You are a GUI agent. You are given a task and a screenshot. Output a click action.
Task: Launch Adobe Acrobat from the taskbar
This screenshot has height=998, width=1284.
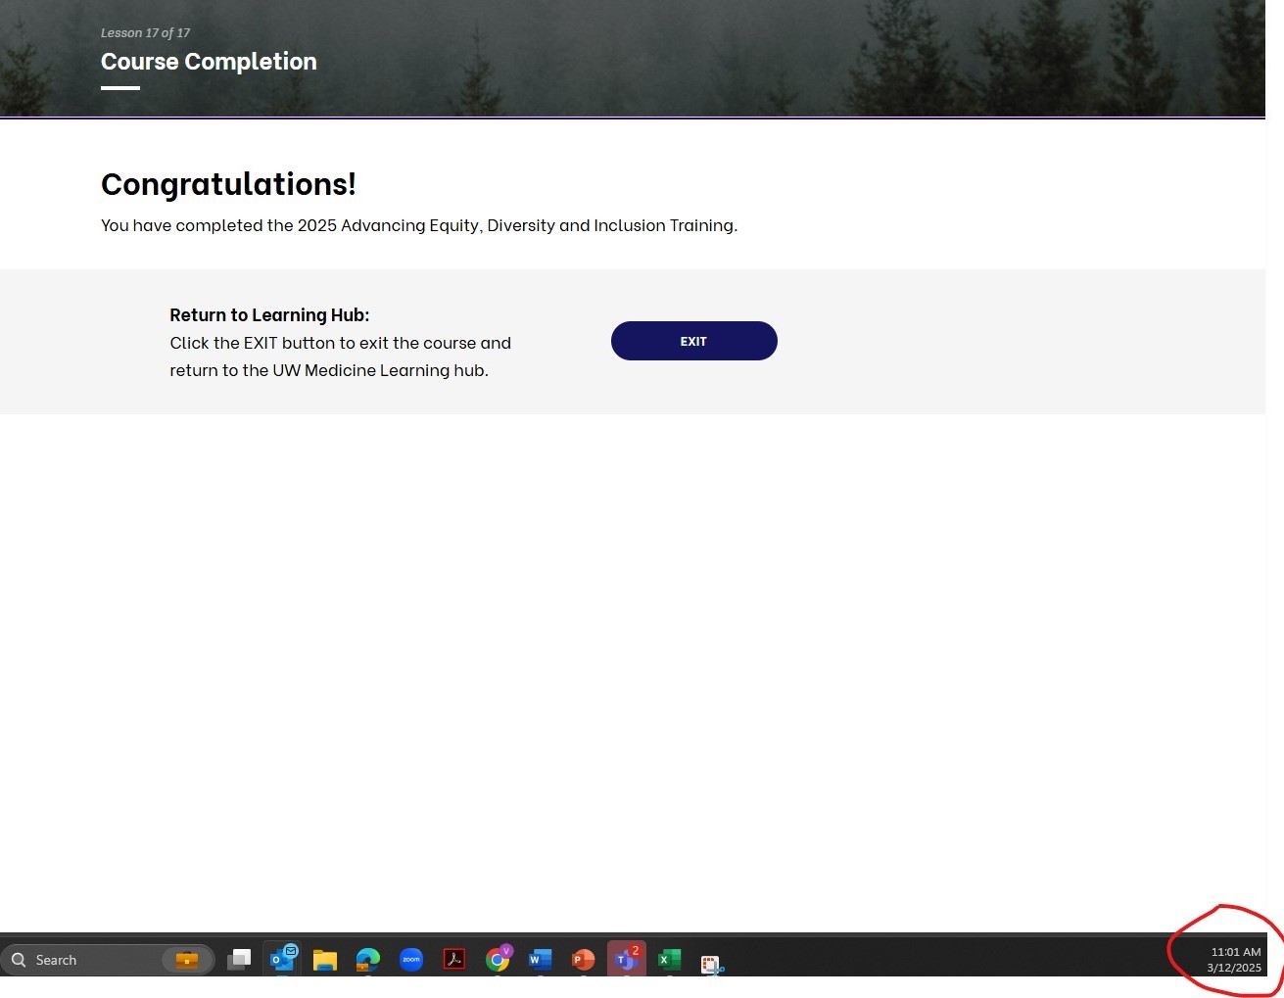pyautogui.click(x=454, y=960)
